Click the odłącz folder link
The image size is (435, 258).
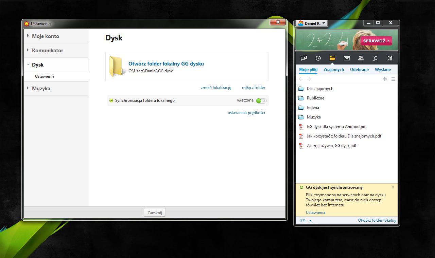click(254, 88)
